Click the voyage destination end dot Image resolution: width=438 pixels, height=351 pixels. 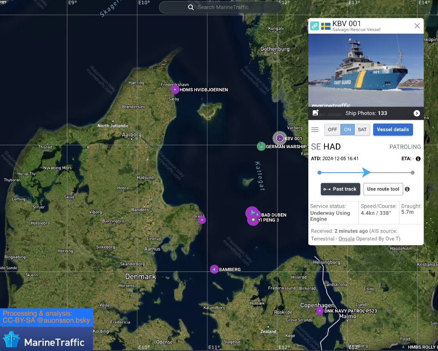pyautogui.click(x=413, y=173)
